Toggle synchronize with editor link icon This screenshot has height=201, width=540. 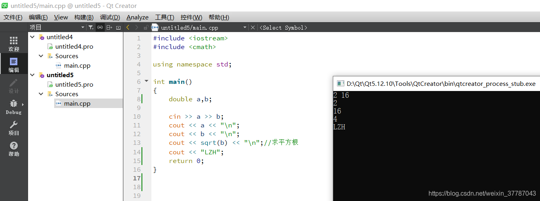(x=100, y=27)
